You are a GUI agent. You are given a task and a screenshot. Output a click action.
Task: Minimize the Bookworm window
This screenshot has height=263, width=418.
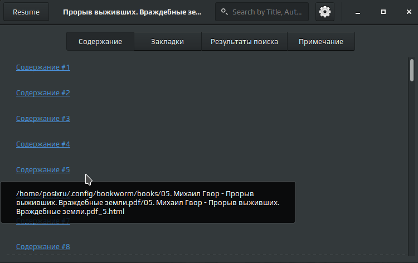[x=358, y=12]
